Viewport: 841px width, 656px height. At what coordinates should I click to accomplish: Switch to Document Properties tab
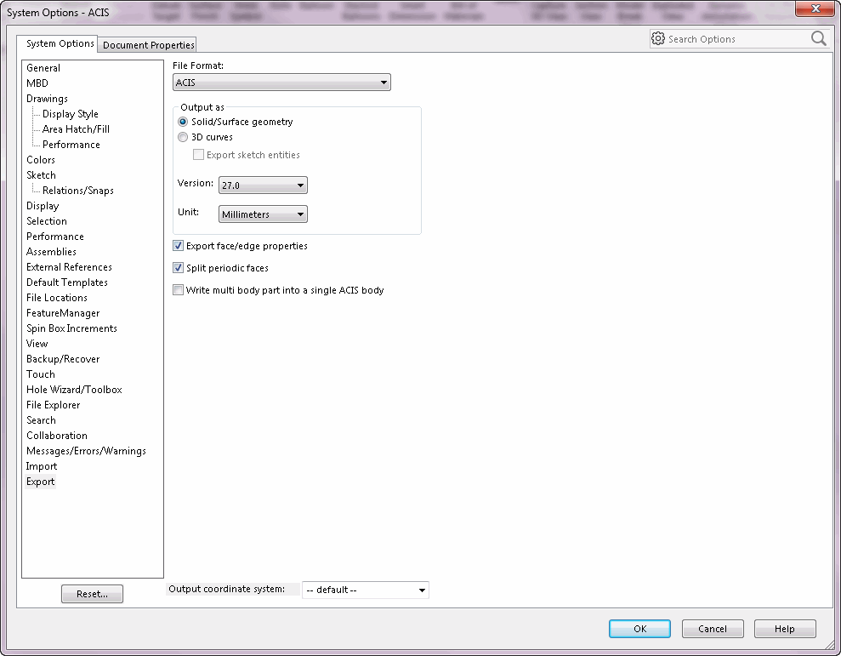[148, 45]
